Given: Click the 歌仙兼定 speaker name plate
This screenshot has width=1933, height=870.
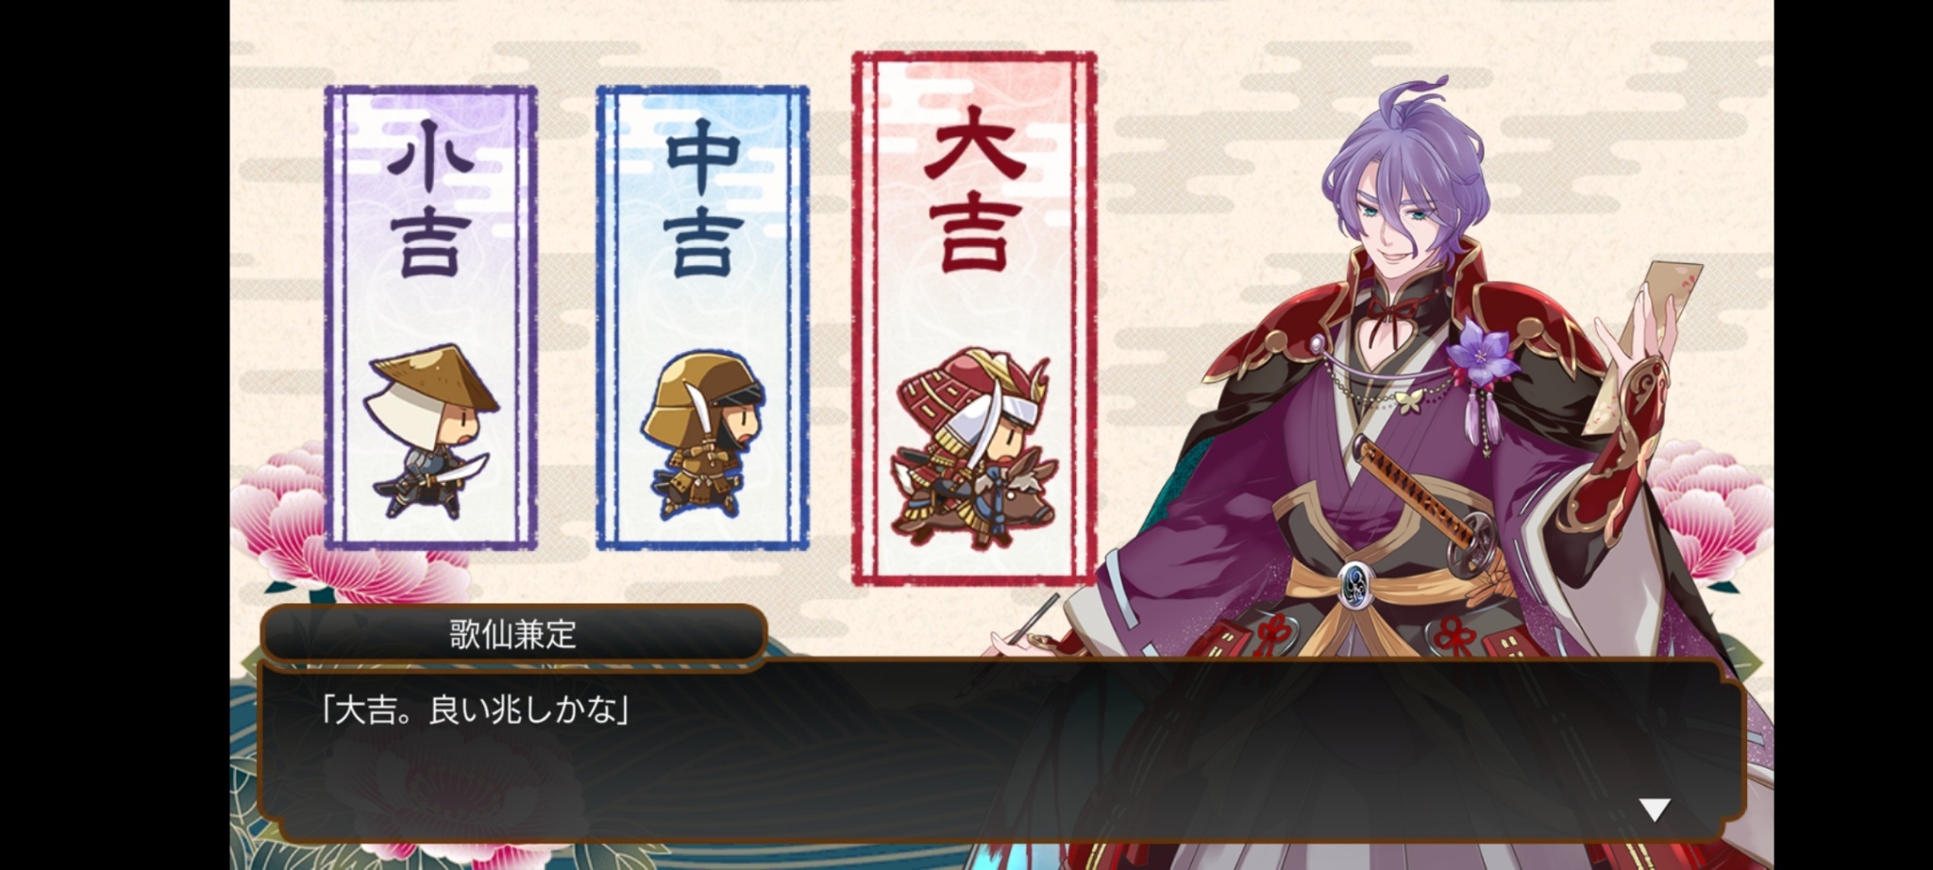Looking at the screenshot, I should [x=513, y=634].
